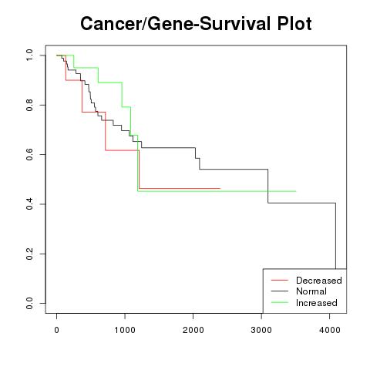Click the black curve's final vertical drop
The width and height of the screenshot is (370, 370).
[335, 236]
